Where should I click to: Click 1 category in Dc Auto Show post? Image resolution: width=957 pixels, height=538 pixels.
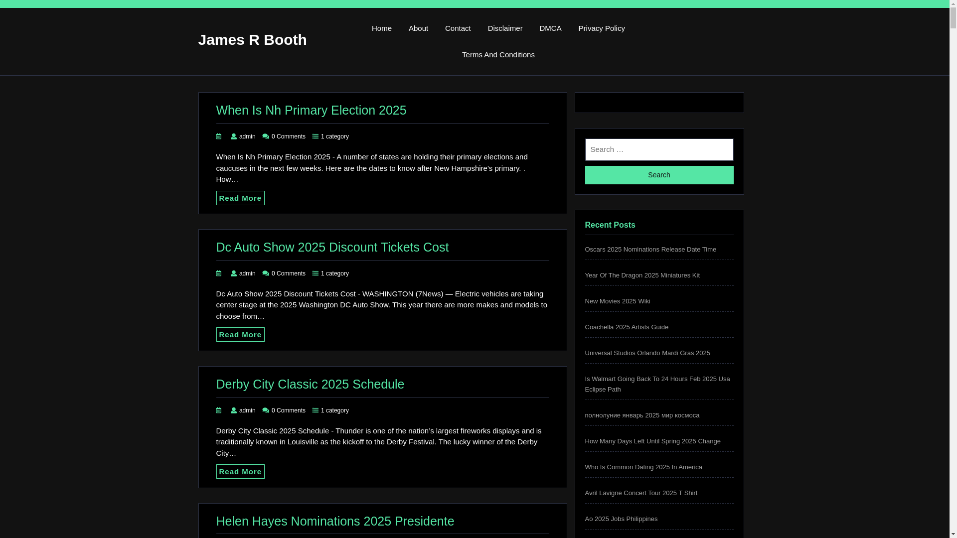point(335,273)
